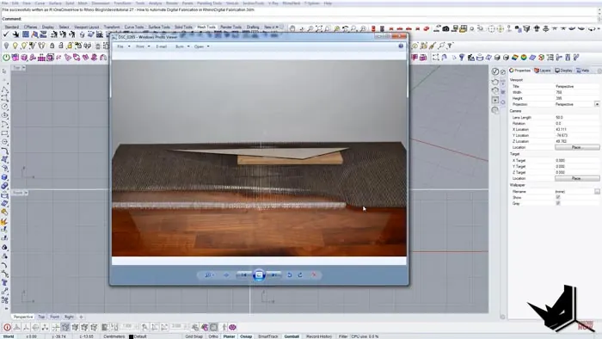
Task: Toggle Osnap in status bar
Action: pos(246,336)
